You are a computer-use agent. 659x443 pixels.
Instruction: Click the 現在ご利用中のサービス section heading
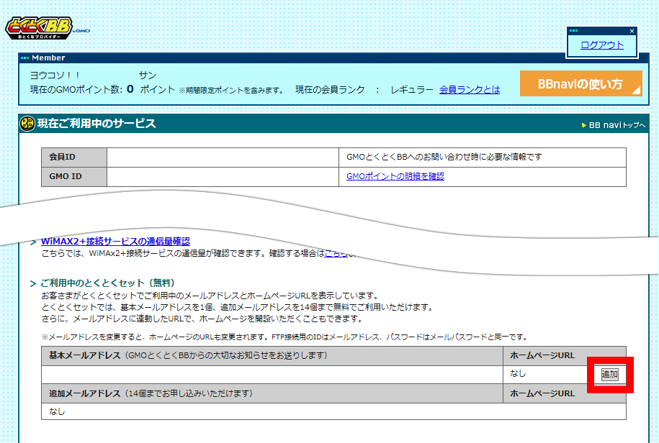(97, 124)
